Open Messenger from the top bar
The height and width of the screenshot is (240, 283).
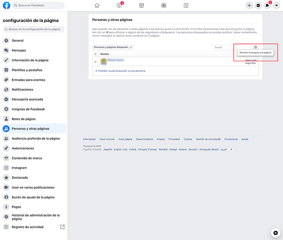(x=258, y=5)
